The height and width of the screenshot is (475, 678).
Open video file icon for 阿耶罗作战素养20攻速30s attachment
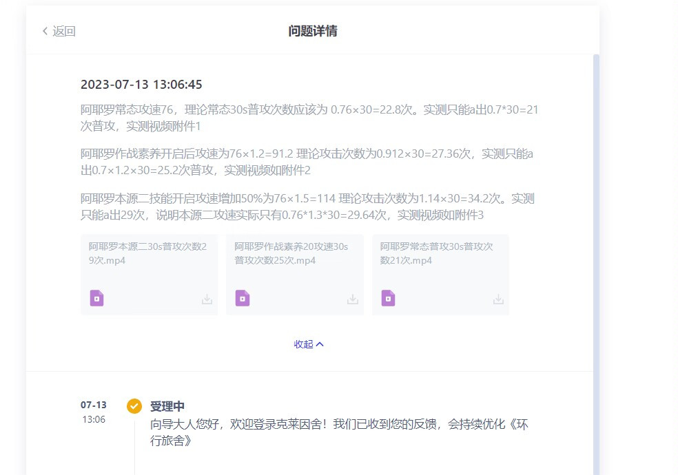click(x=243, y=298)
